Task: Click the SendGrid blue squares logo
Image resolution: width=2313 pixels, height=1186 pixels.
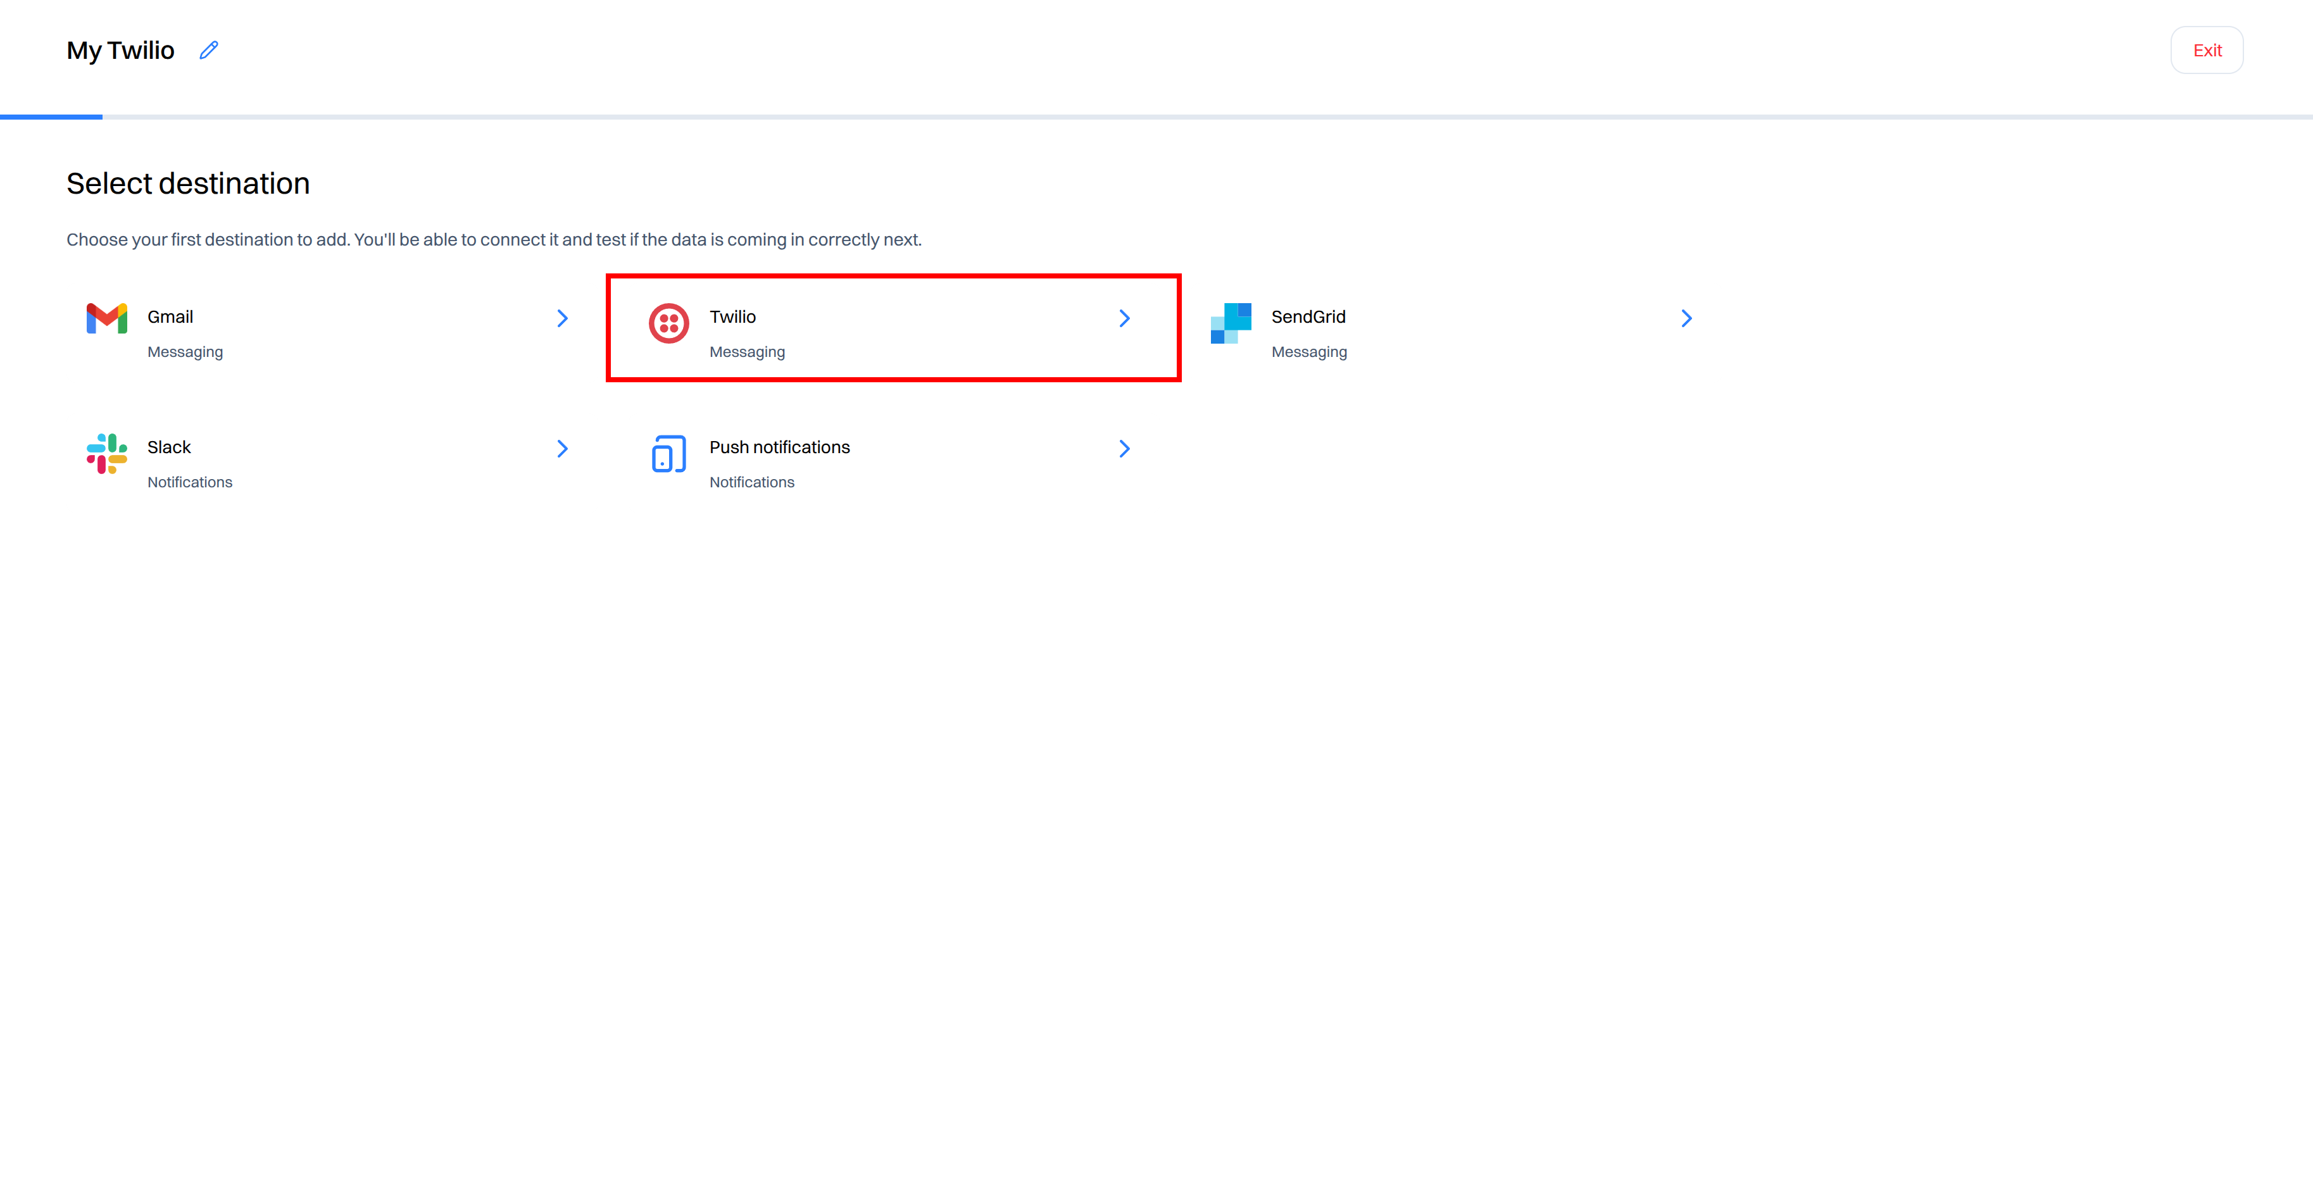Action: (x=1231, y=323)
